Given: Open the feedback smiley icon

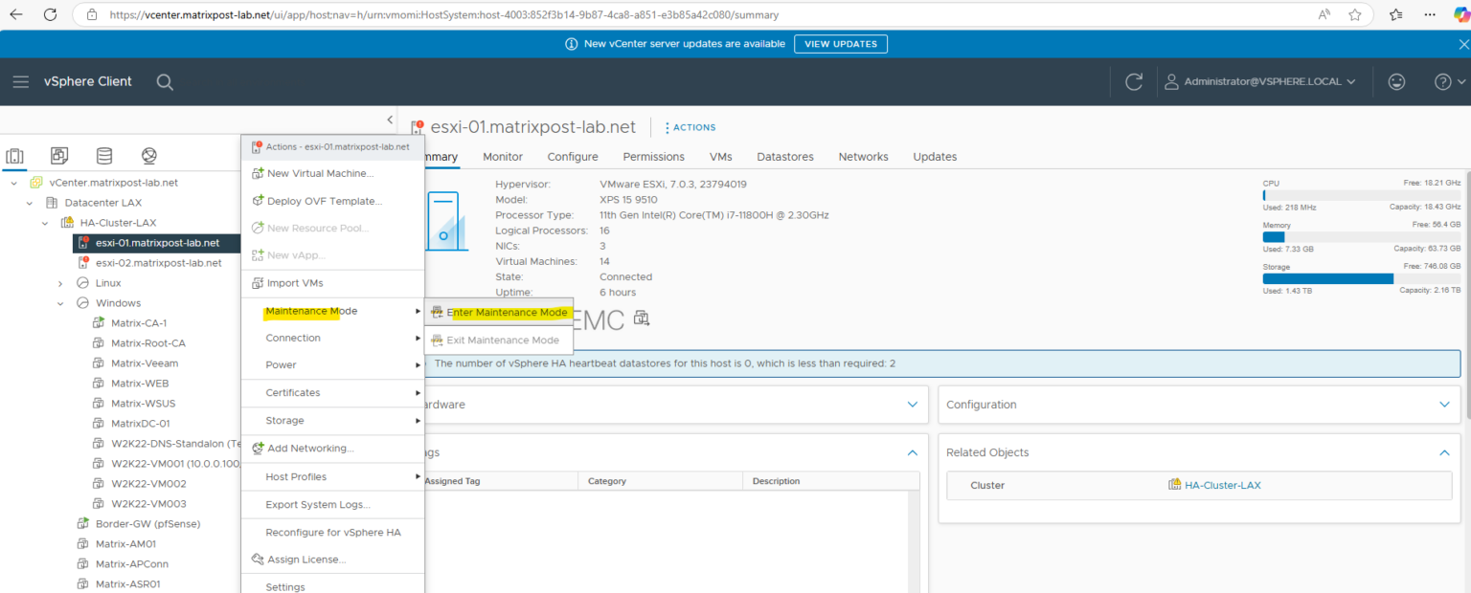Looking at the screenshot, I should tap(1396, 81).
